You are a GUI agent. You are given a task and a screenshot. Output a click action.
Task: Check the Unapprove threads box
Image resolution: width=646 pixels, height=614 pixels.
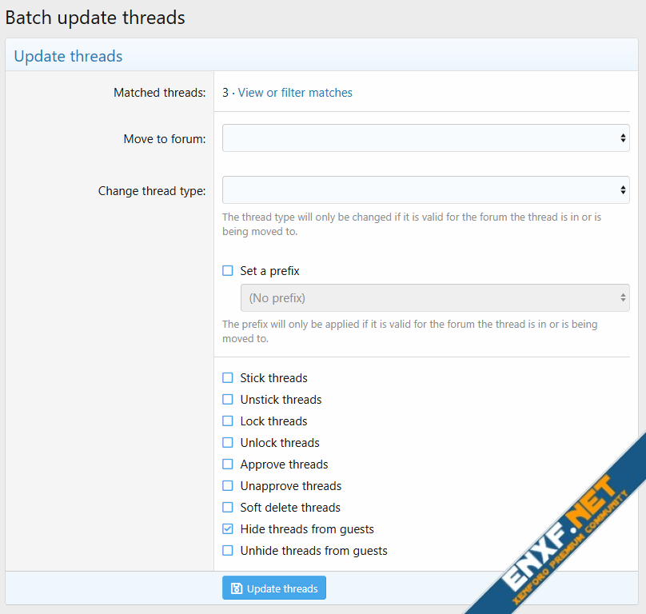(x=228, y=486)
